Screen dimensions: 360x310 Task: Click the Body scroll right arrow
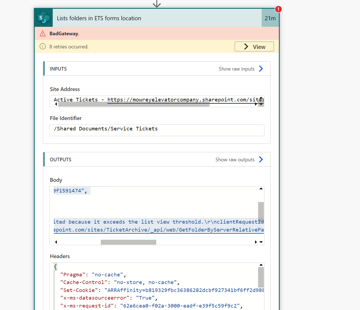pyautogui.click(x=256, y=242)
